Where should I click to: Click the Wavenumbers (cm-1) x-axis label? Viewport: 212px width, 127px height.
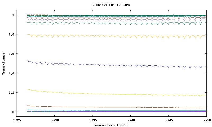pyautogui.click(x=111, y=125)
